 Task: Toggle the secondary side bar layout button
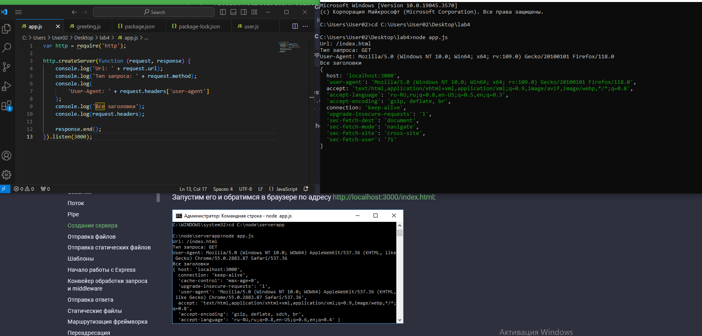point(244,12)
